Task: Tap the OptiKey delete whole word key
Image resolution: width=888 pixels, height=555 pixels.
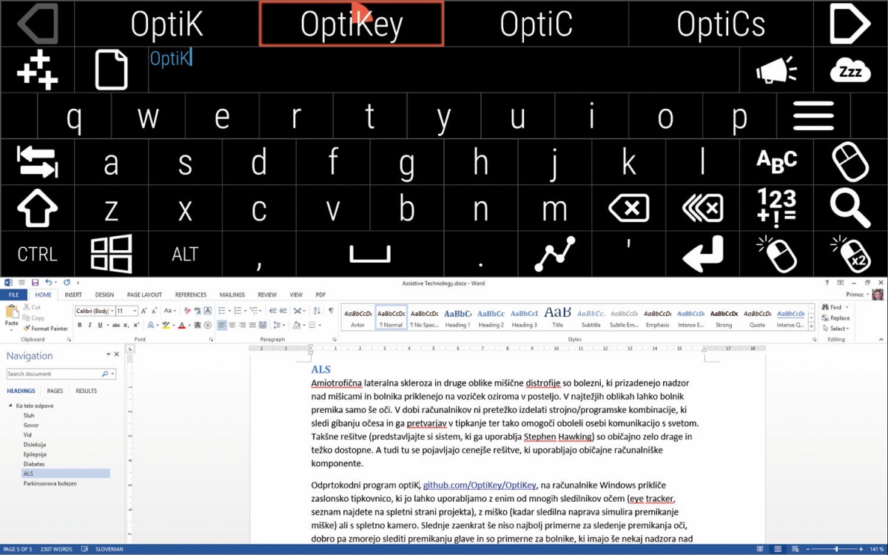Action: tap(702, 208)
